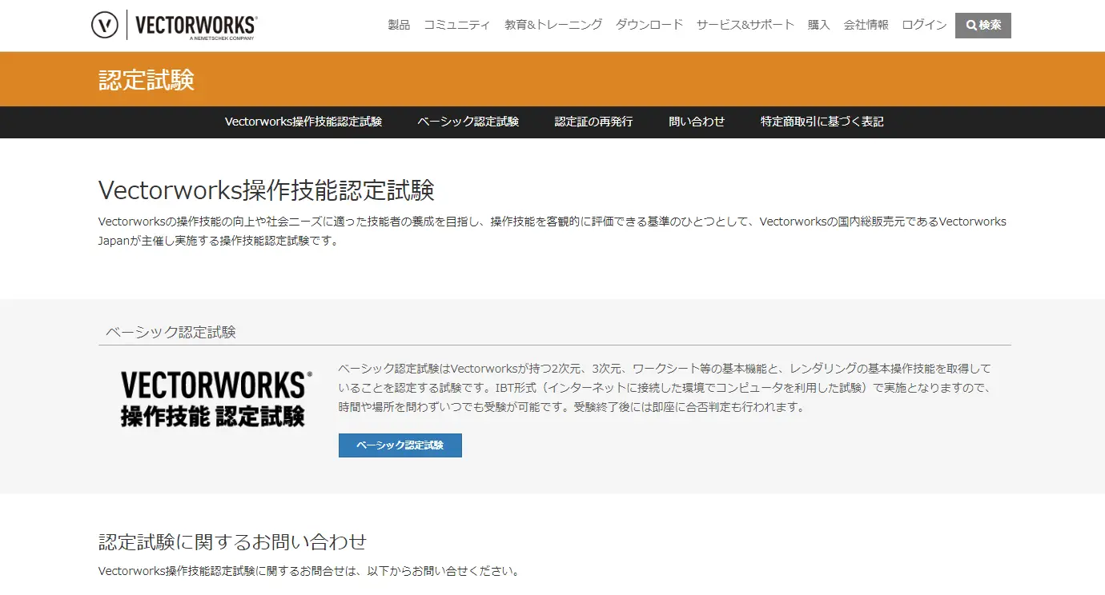Select the 認定証の再発行 tab
1105x595 pixels.
tap(594, 122)
